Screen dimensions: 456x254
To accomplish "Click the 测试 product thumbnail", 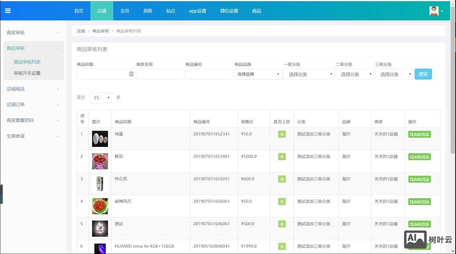I will [x=100, y=229].
